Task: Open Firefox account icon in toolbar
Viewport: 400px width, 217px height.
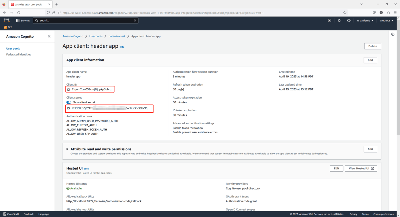Action: (x=381, y=12)
